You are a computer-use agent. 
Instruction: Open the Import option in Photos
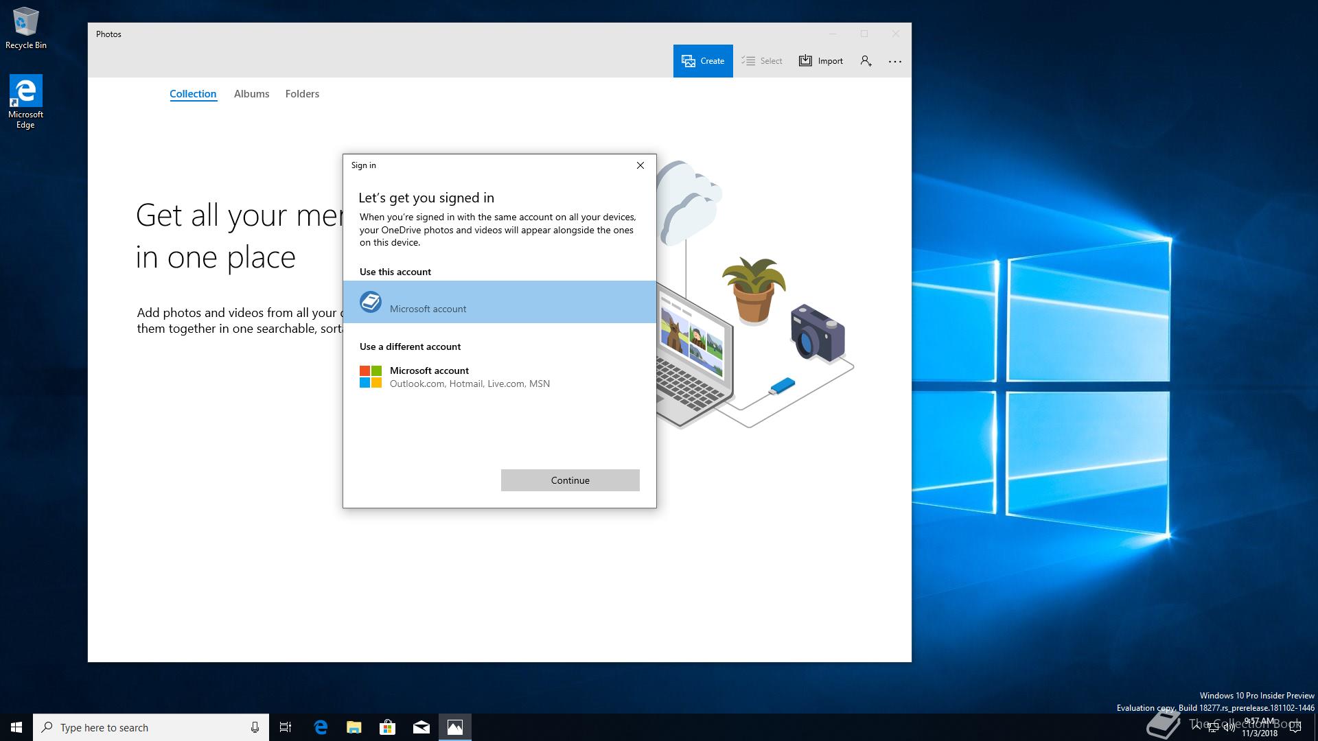pos(820,61)
